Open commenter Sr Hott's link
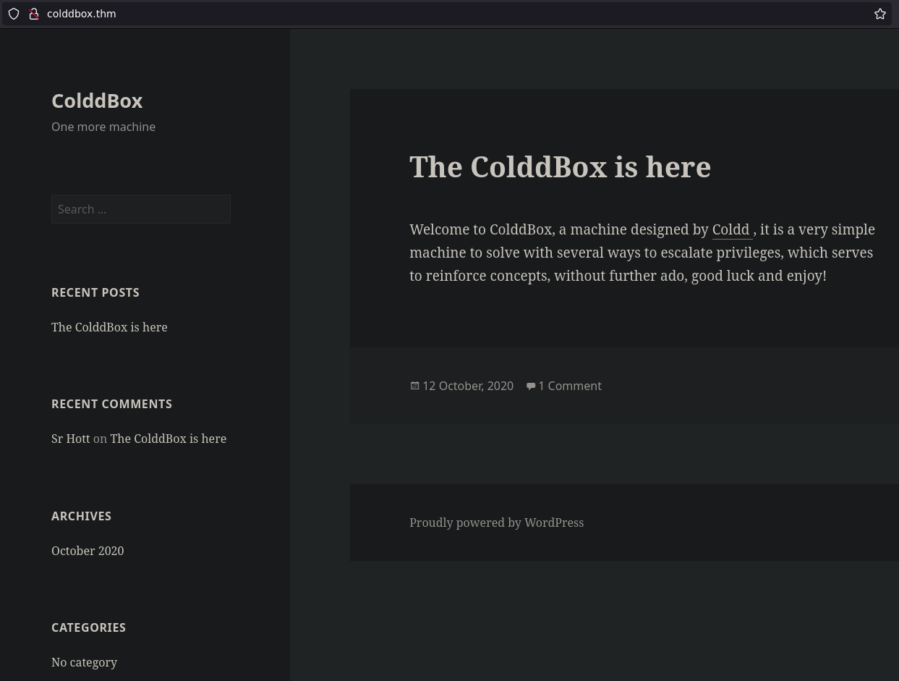 [x=70, y=439]
